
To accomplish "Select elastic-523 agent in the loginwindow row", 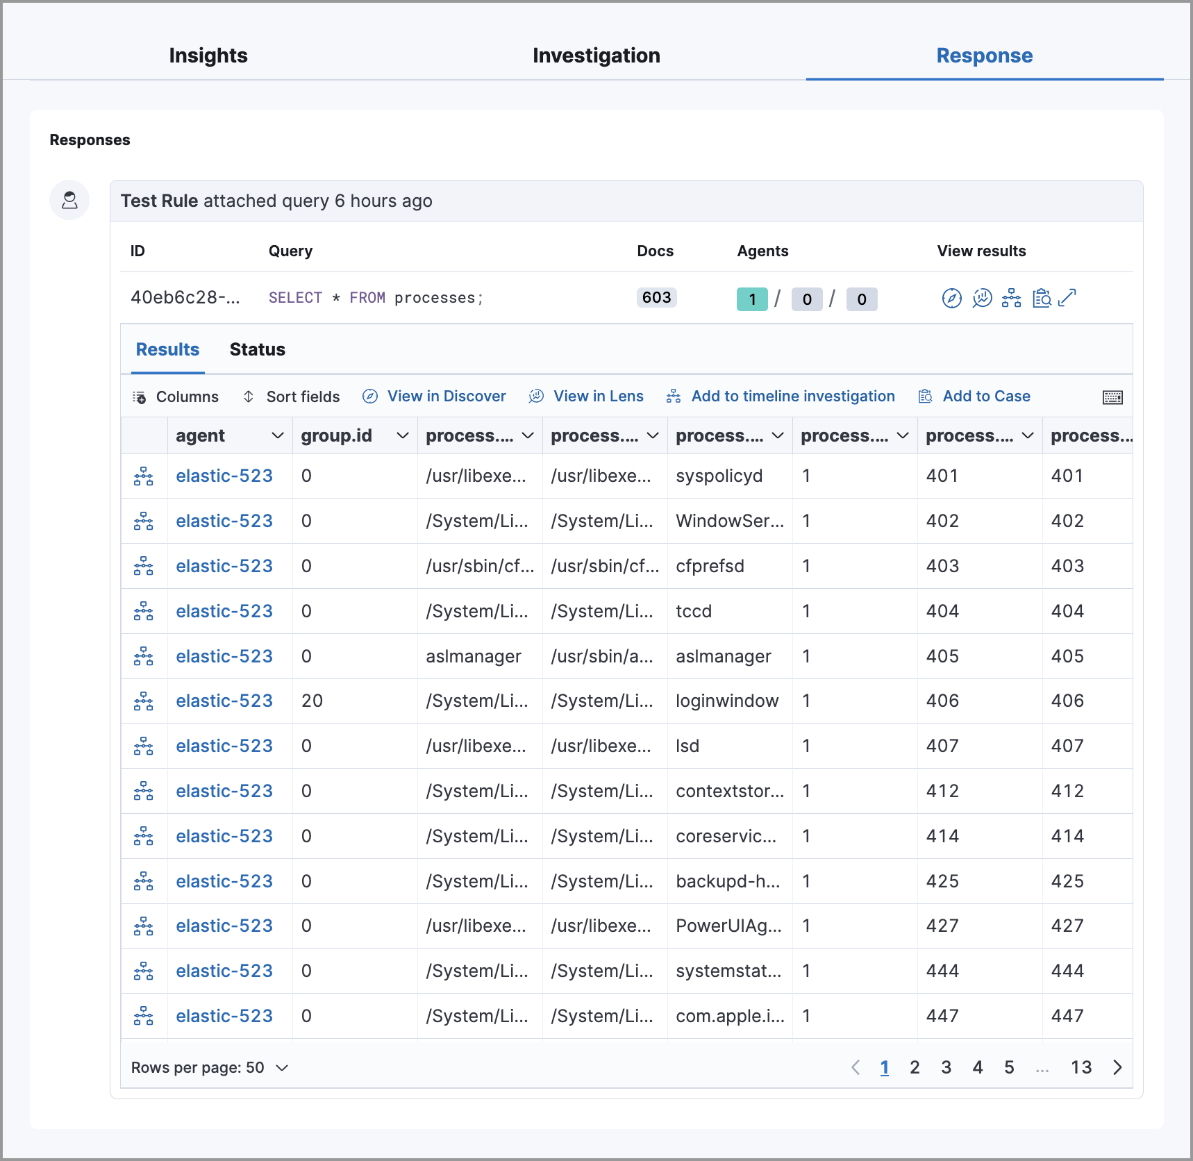I will click(x=224, y=701).
